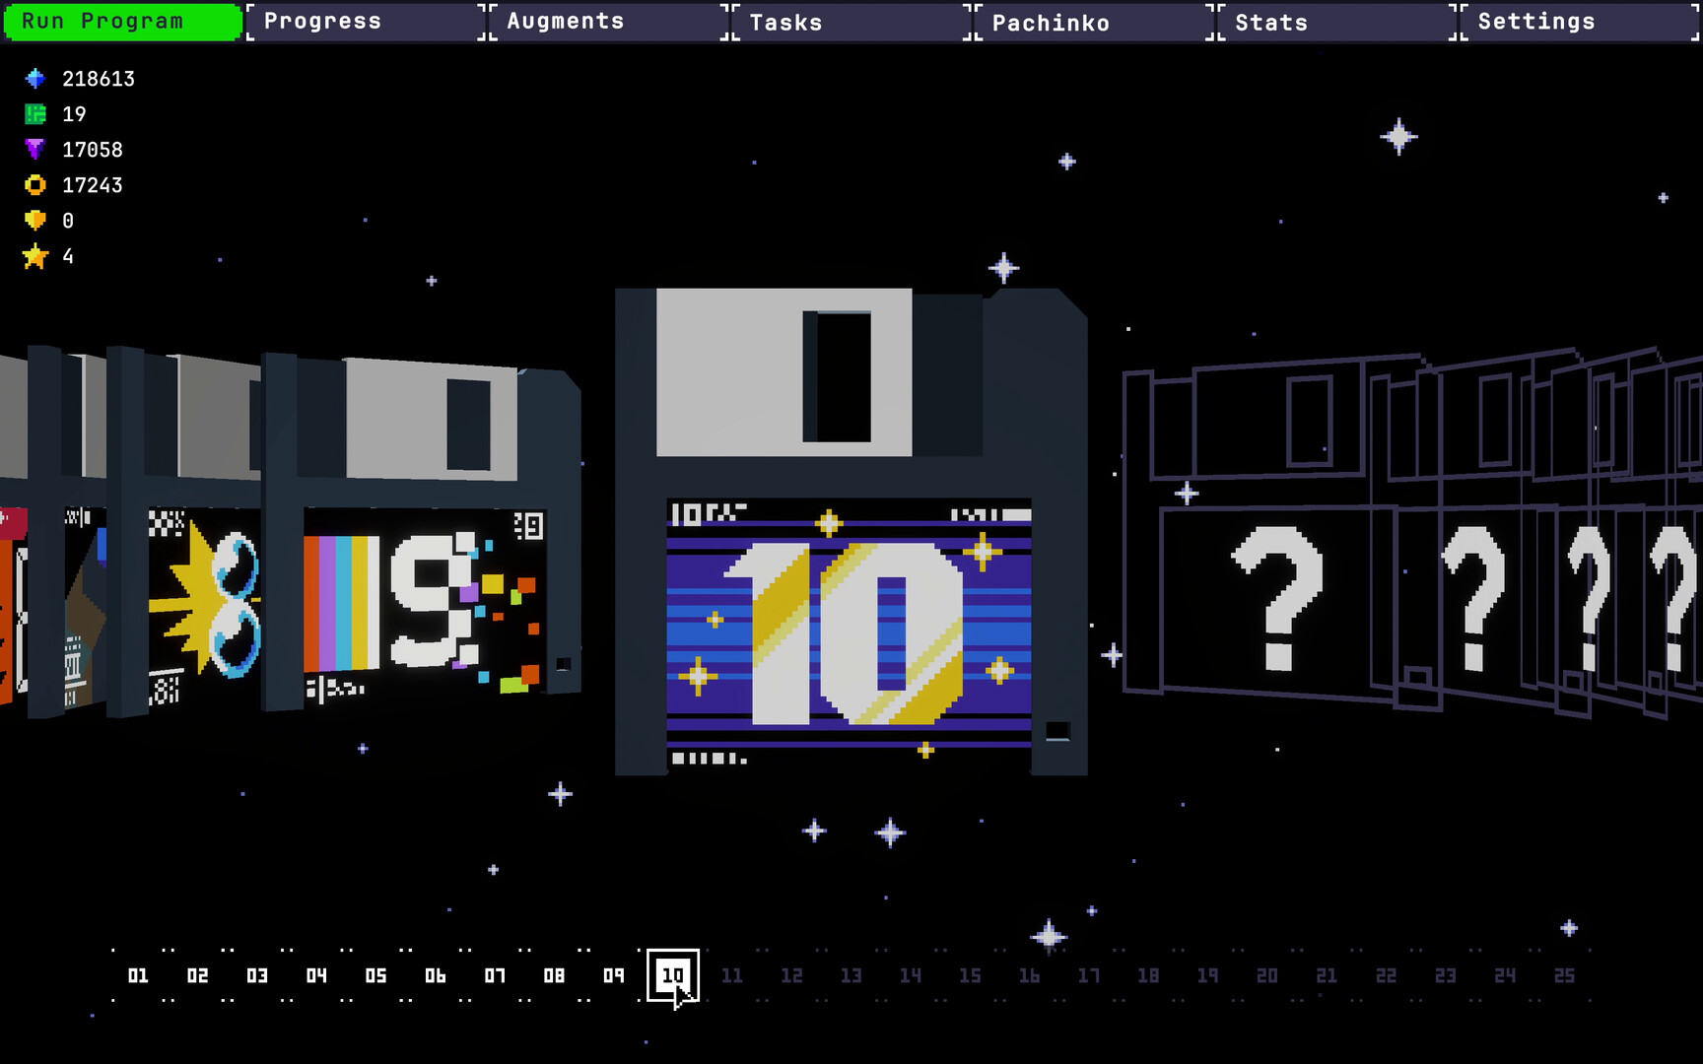Click the Run Program button

click(x=120, y=21)
